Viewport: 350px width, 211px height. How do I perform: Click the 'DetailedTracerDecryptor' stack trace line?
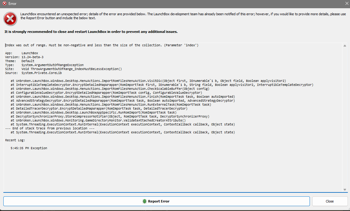click(99, 108)
